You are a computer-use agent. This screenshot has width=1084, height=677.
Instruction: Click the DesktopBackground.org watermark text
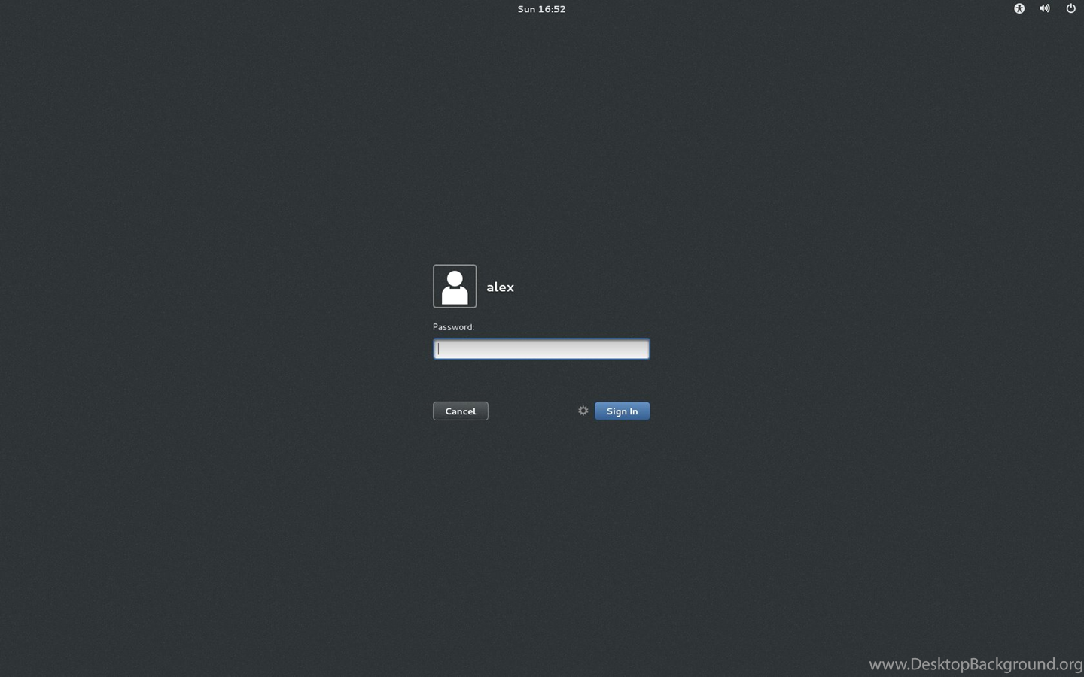click(975, 664)
